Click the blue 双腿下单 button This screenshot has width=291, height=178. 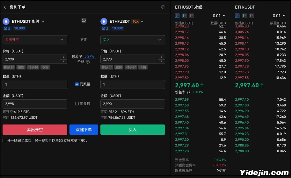click(84, 130)
